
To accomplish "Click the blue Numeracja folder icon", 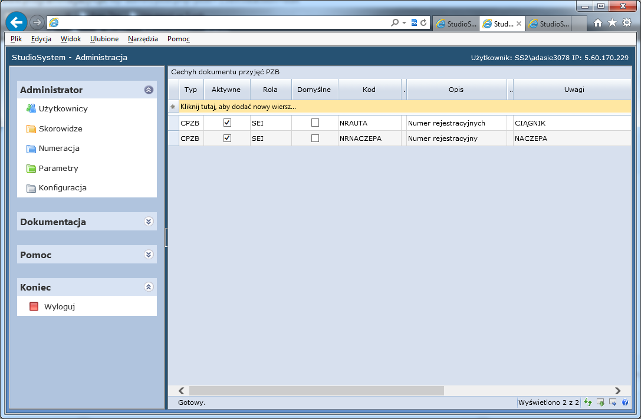I will click(31, 149).
